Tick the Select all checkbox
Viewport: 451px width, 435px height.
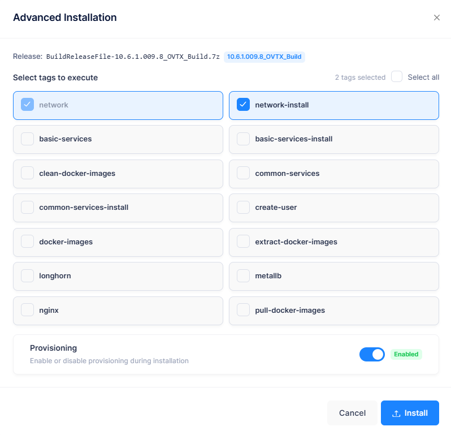tap(396, 76)
